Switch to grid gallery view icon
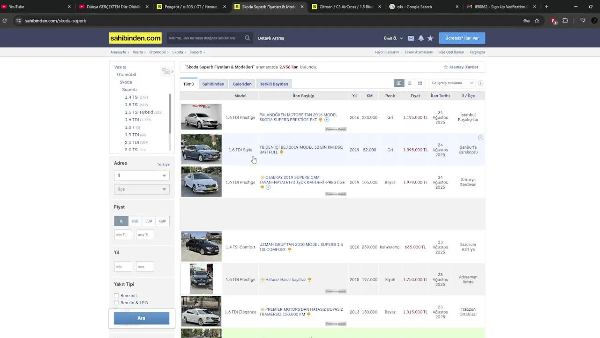 tap(420, 83)
